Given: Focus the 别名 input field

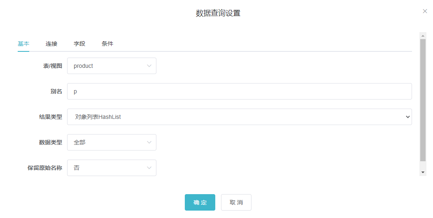Looking at the screenshot, I should pos(240,91).
